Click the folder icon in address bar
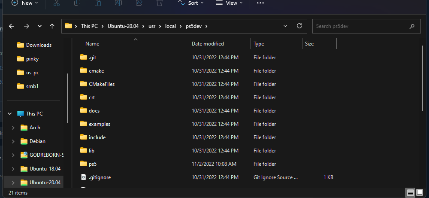This screenshot has width=429, height=198. (68, 26)
